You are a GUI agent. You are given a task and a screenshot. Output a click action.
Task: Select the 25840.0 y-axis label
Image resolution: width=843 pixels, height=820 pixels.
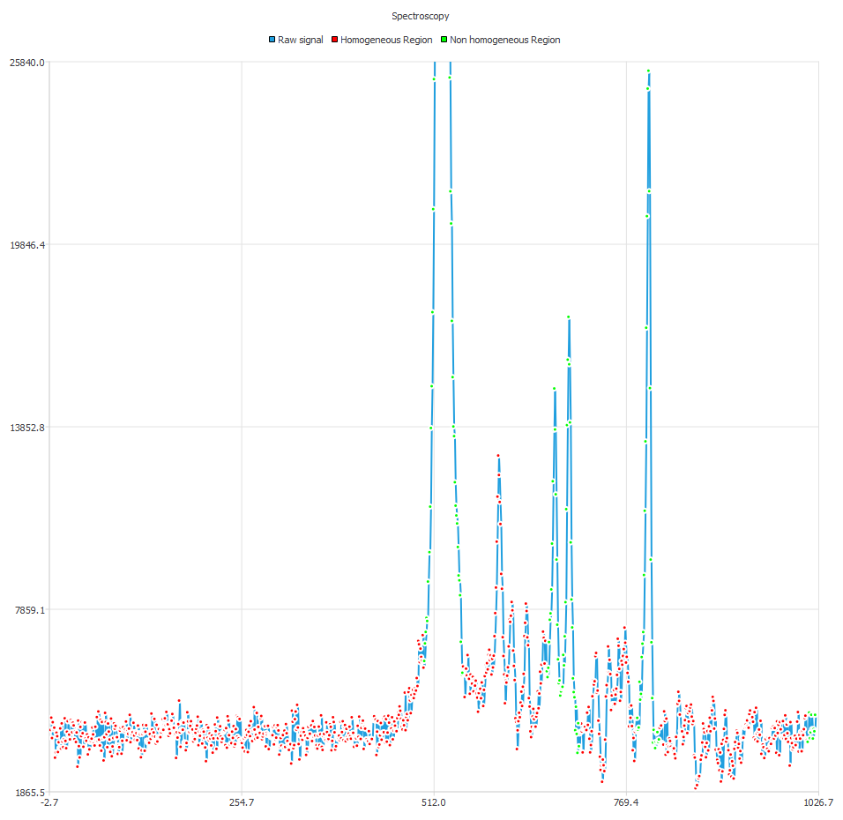point(26,63)
